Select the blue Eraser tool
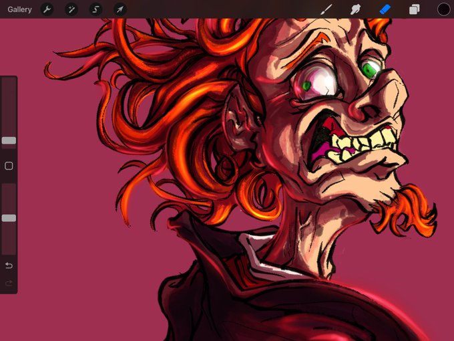The height and width of the screenshot is (341, 454). click(x=385, y=9)
